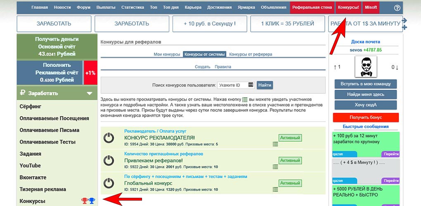Click the Хочу сюдА button
421x206 pixels.
pos(366,105)
